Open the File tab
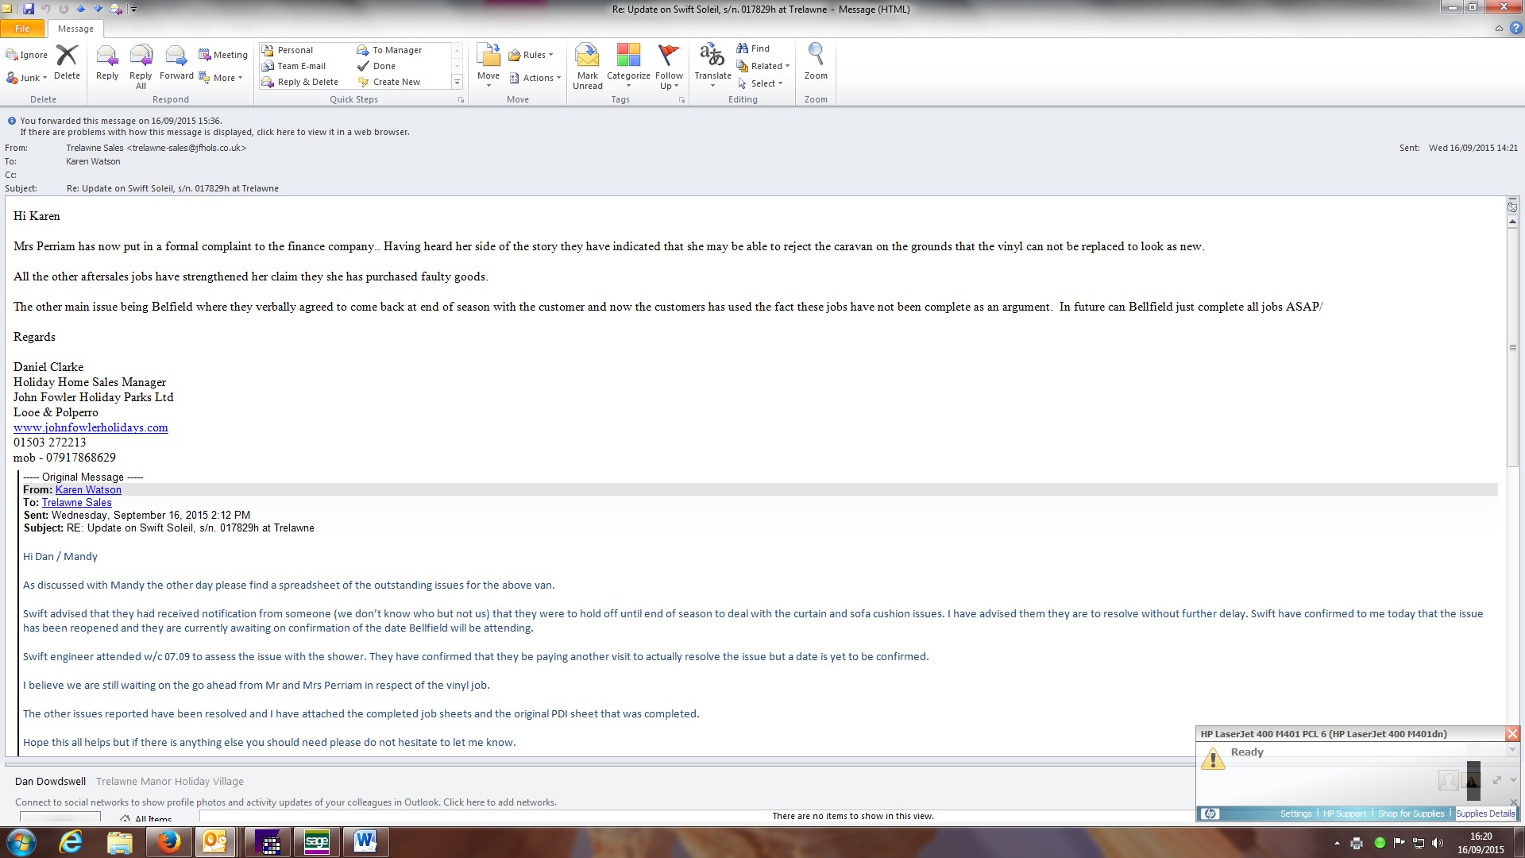 (x=22, y=29)
